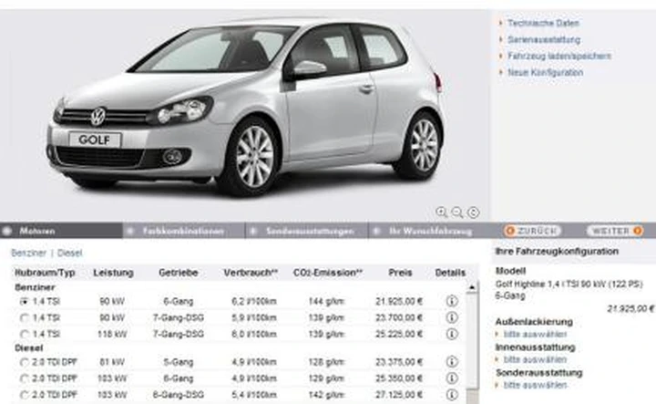View info for 2.0 TDI 81 kW
Screen dimensions: 656x404
[451, 361]
